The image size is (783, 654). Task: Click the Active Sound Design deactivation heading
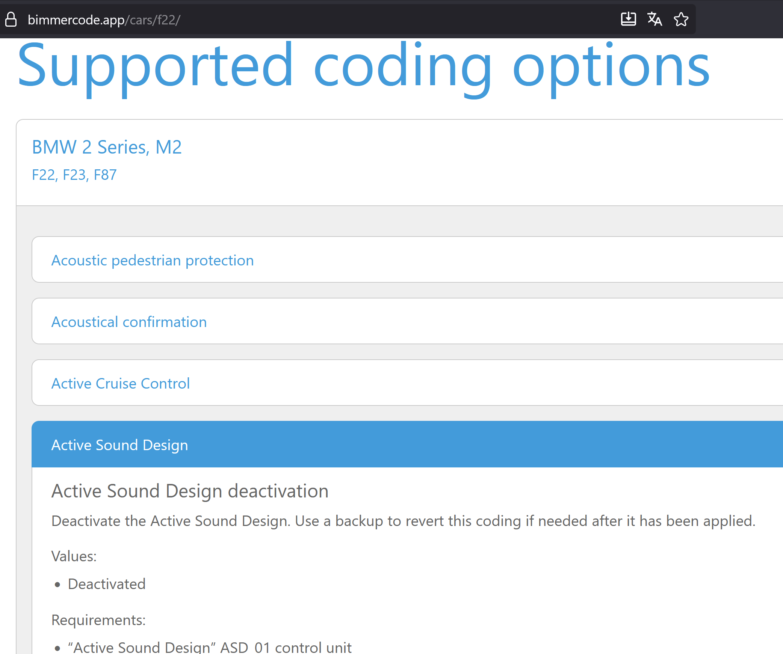(190, 491)
